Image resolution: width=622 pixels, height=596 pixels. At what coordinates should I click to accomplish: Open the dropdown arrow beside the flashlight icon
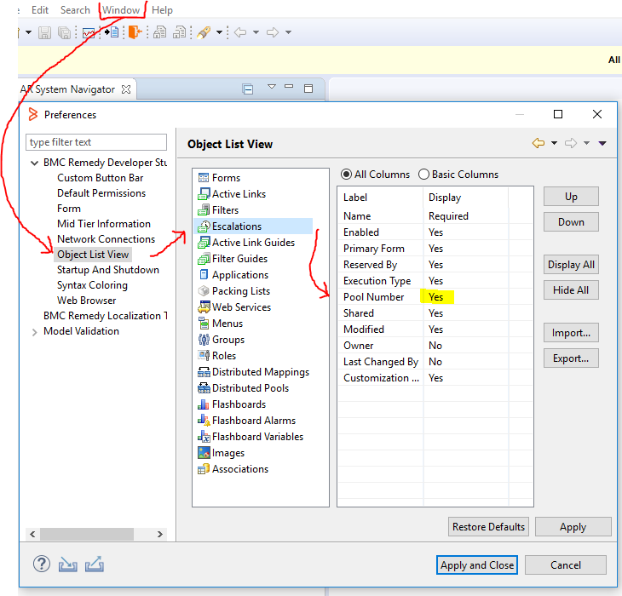click(219, 32)
